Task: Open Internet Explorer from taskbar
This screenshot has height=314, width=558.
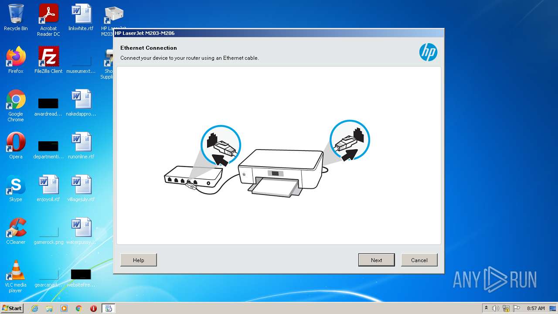Action: pos(35,308)
